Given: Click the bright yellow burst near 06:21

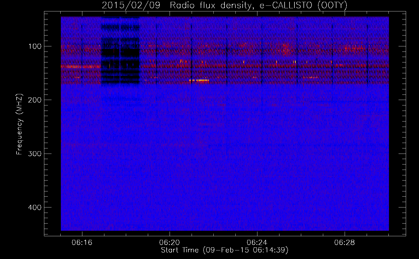Looking at the screenshot, I should tap(199, 80).
